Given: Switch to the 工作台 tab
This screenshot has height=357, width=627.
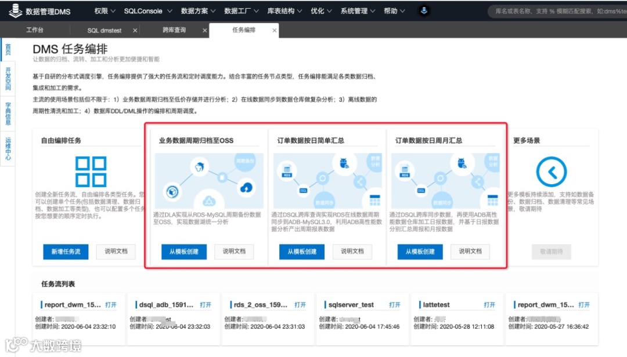Looking at the screenshot, I should tap(35, 30).
